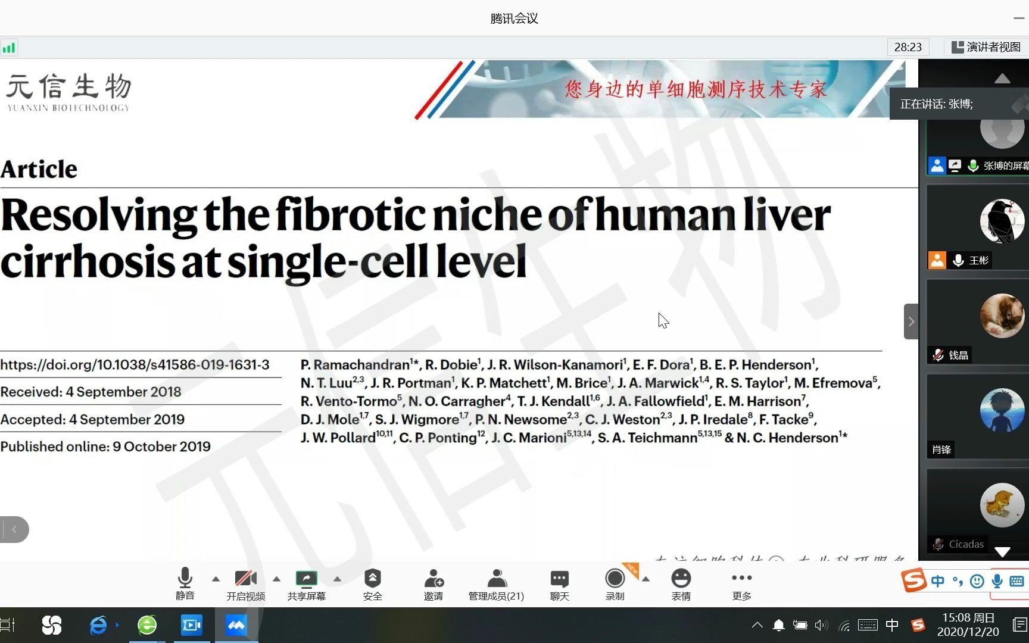
Task: Open the pinwheel app on taskbar
Action: tap(52, 625)
